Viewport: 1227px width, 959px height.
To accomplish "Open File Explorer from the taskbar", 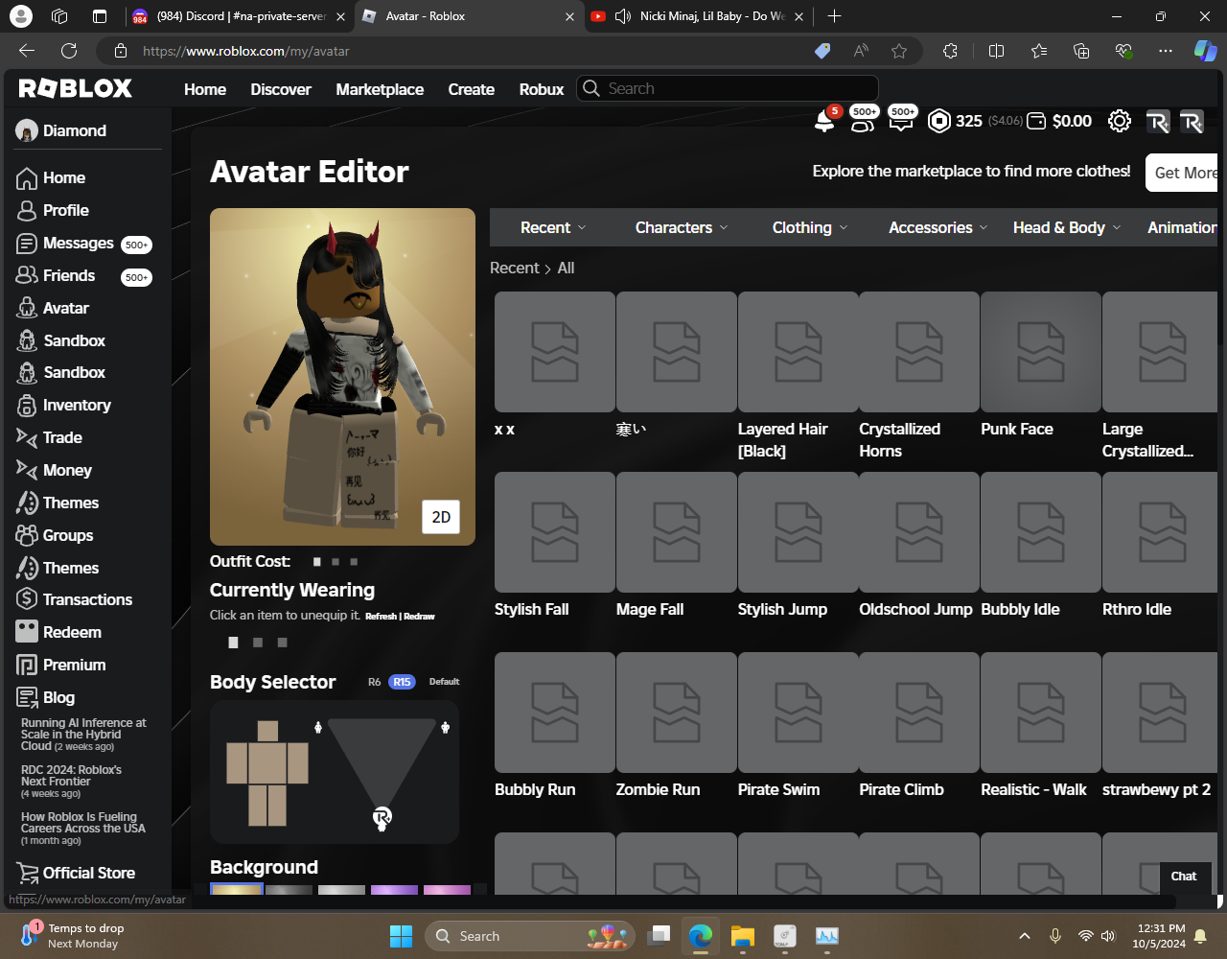I will click(743, 936).
